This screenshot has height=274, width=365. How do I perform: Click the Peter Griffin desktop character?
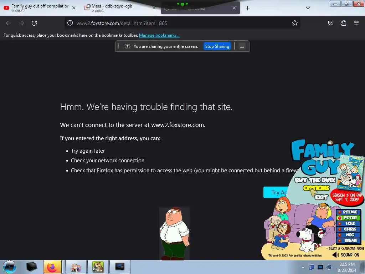point(174,233)
